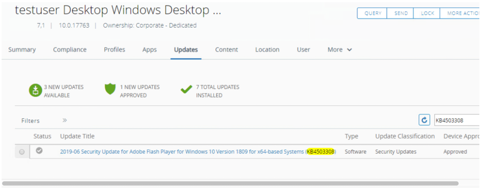Click the green shield approved updates icon
Screen dimensions: 482x189
(110, 89)
